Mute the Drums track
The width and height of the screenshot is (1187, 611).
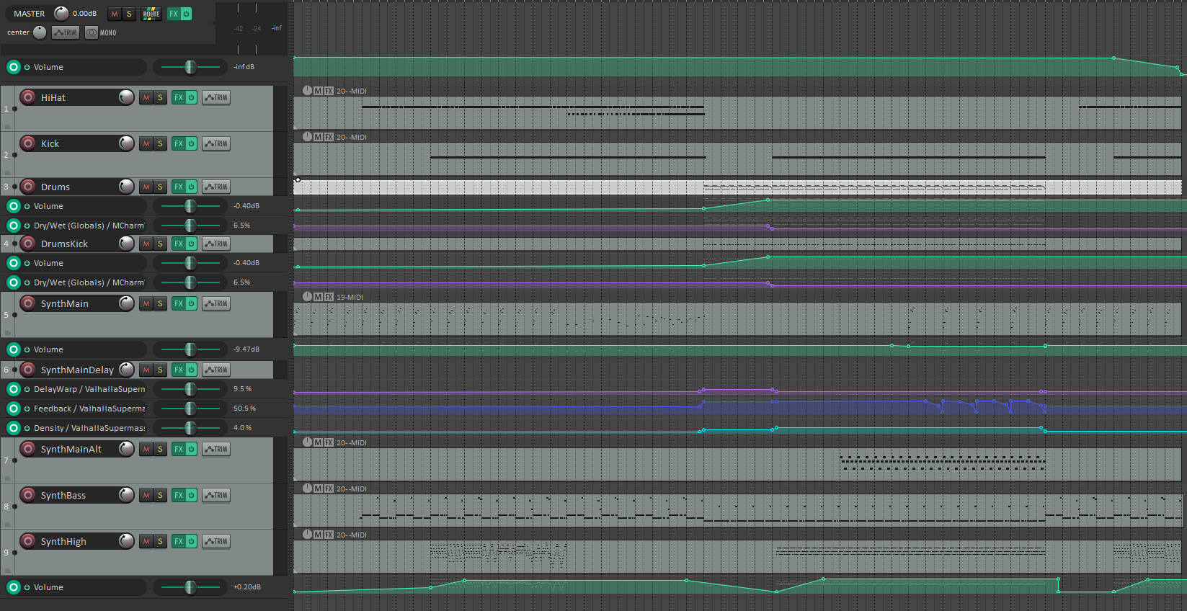tap(146, 187)
